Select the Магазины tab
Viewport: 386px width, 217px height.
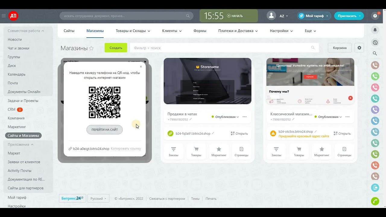click(95, 31)
